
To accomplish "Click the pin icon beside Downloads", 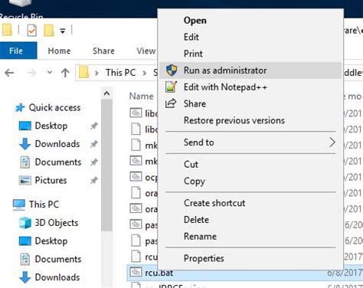I will (x=94, y=144).
